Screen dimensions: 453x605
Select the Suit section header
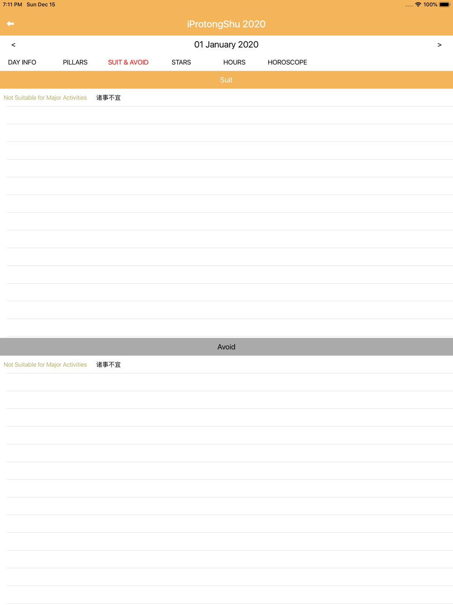[x=226, y=80]
